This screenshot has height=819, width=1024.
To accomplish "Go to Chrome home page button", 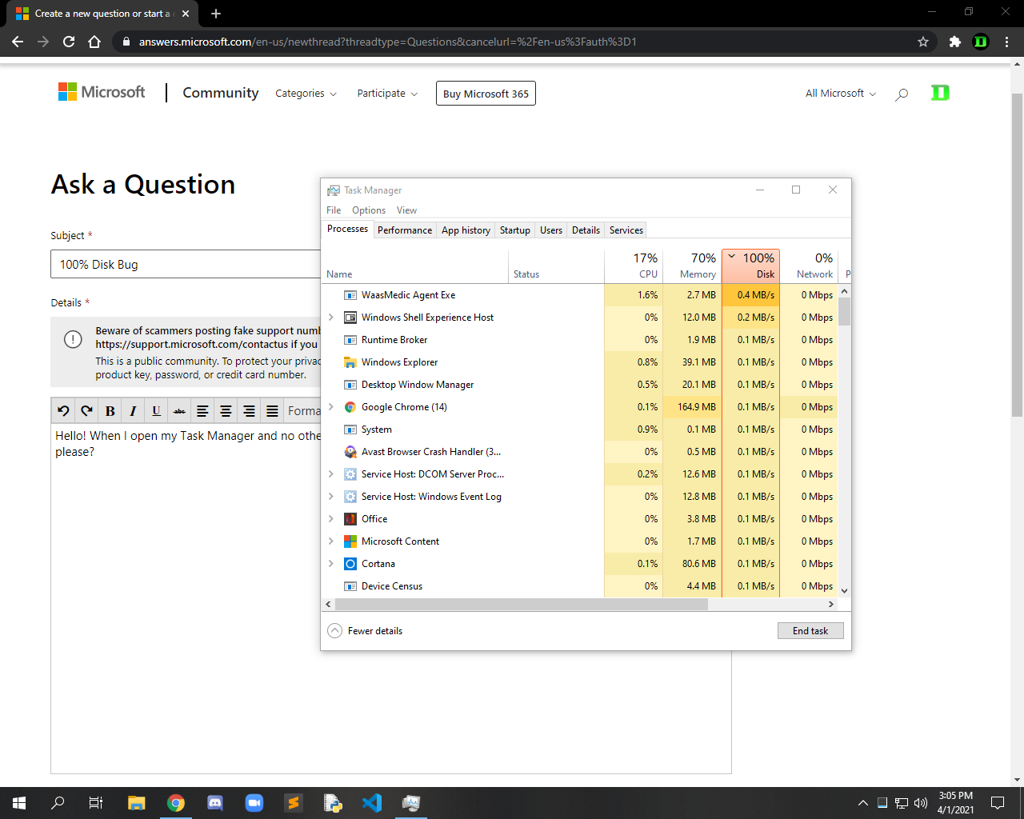I will click(x=94, y=42).
